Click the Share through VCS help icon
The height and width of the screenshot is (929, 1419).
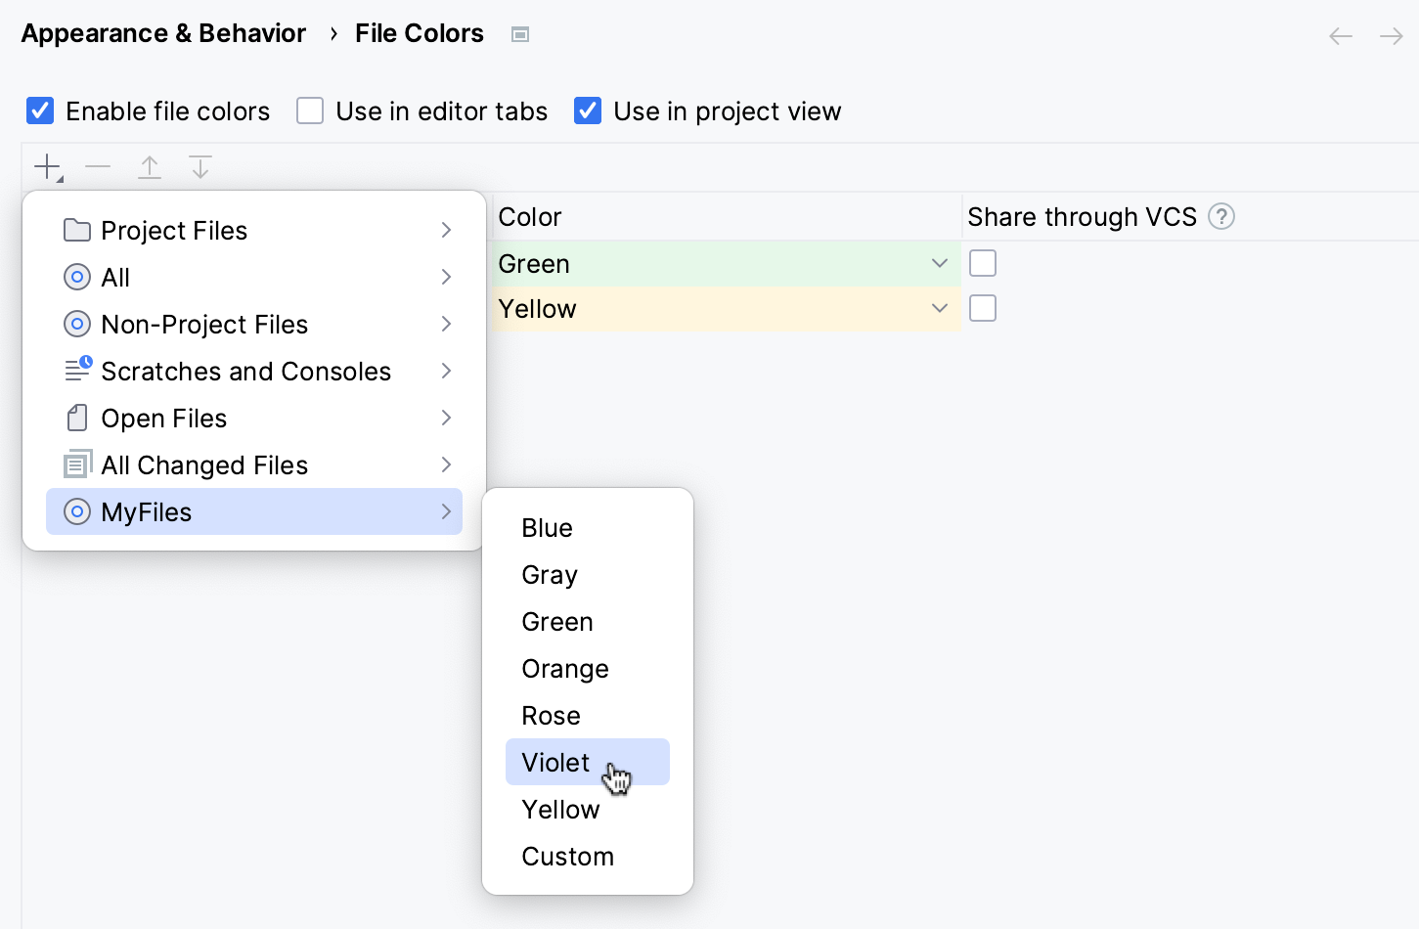point(1220,216)
